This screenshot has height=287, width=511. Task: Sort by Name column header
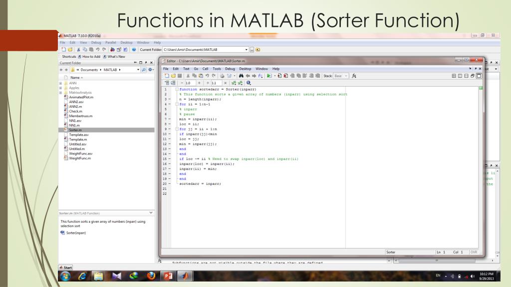(76, 77)
